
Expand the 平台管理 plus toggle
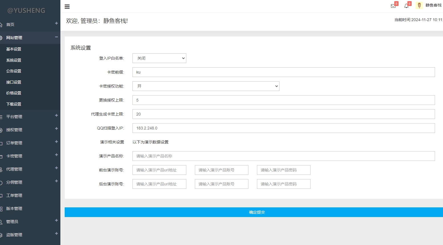click(x=56, y=116)
